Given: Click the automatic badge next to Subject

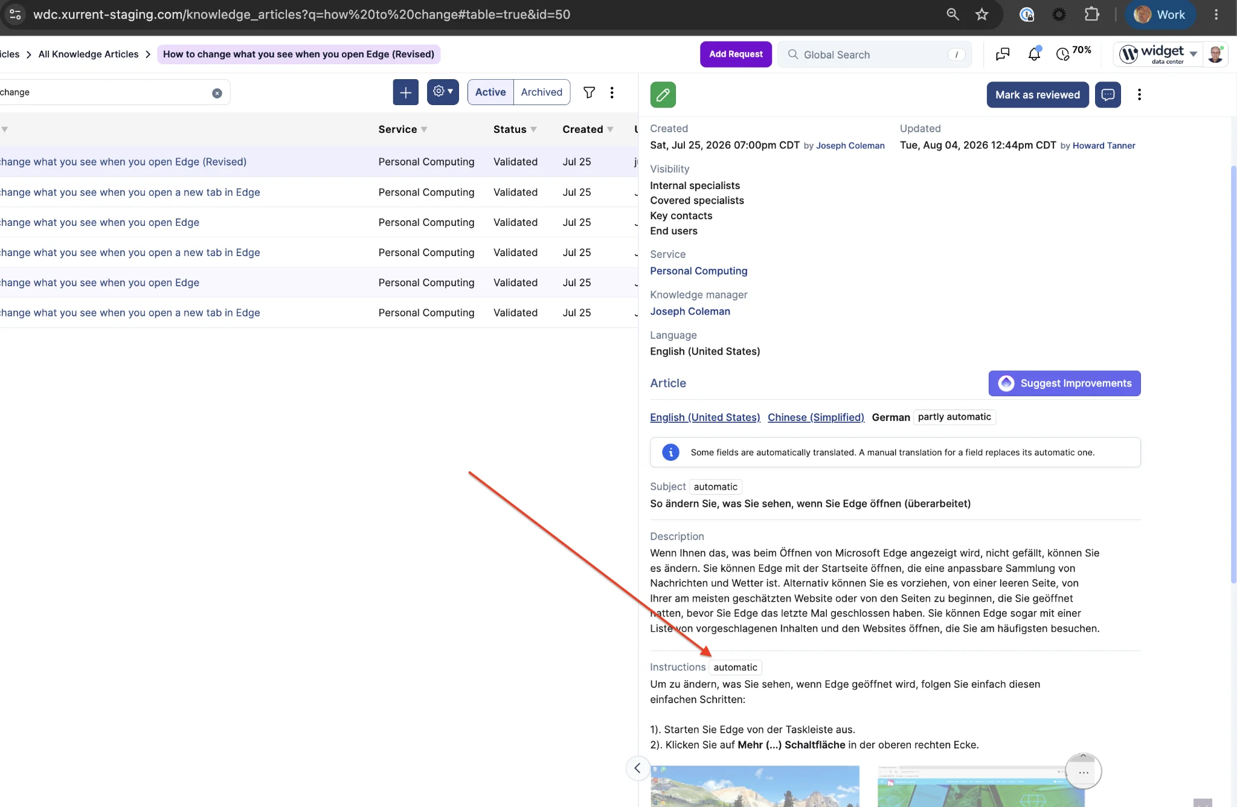Looking at the screenshot, I should pyautogui.click(x=715, y=487).
